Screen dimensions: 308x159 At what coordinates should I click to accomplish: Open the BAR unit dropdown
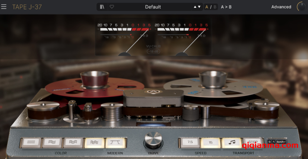[x=281, y=142]
